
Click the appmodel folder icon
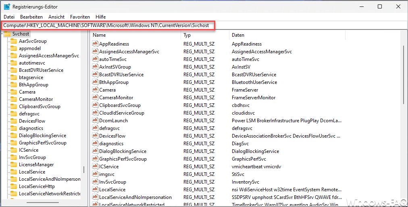pos(14,48)
